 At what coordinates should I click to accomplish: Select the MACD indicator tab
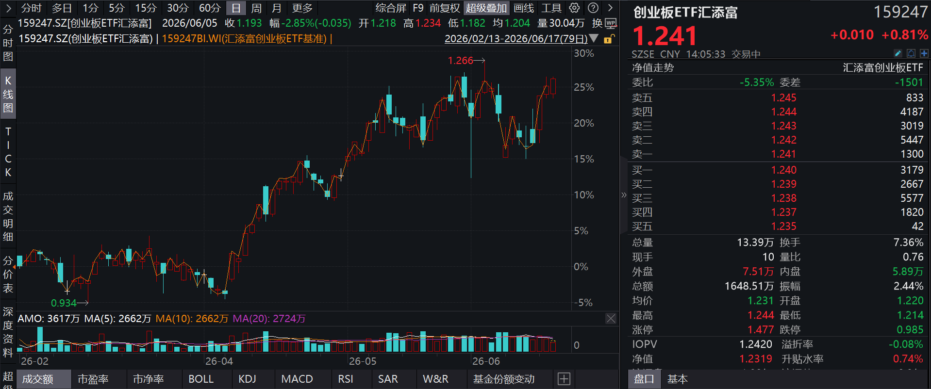[x=297, y=379]
